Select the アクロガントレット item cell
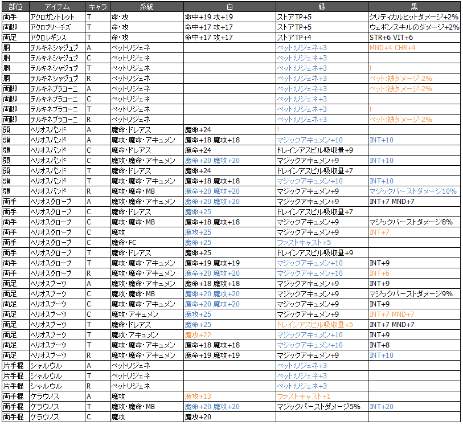Image resolution: width=463 pixels, height=425 pixels. coord(57,17)
